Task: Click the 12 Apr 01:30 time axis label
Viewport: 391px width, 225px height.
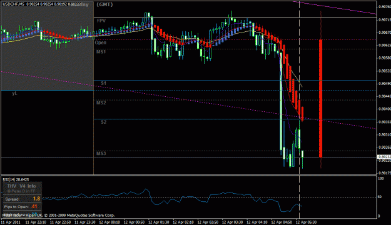Action: click(x=159, y=222)
